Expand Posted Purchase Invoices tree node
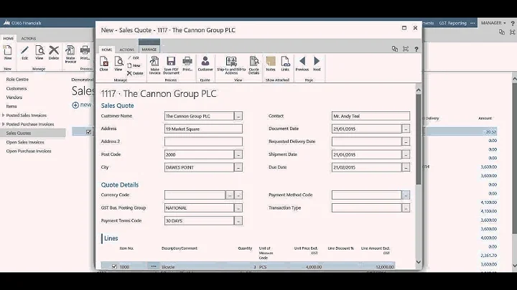The width and height of the screenshot is (517, 290). point(4,124)
